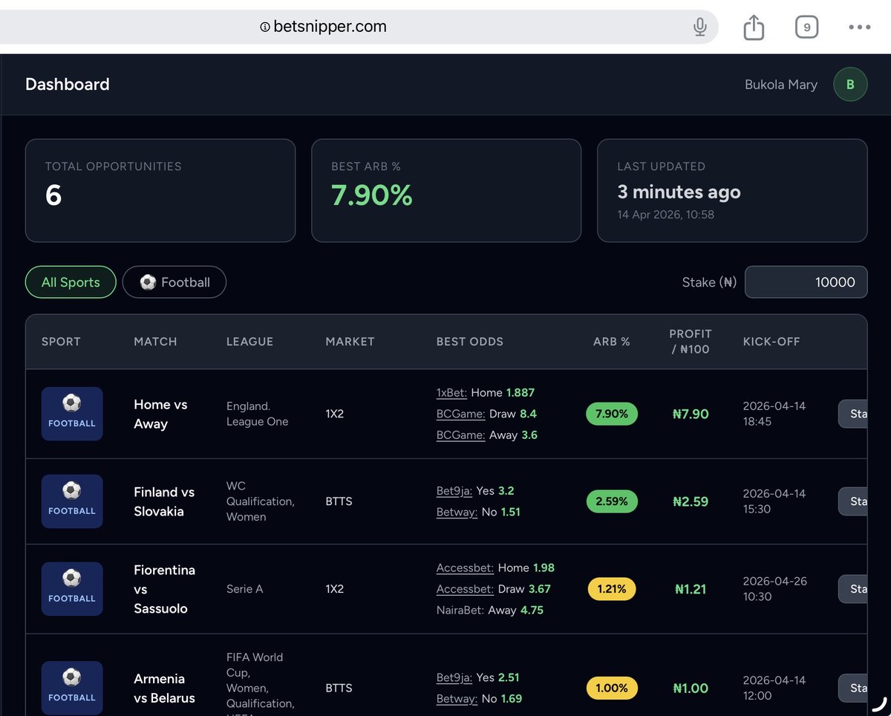Click the 7.90% arb badge in table
Viewport: 891px width, 716px height.
612,414
